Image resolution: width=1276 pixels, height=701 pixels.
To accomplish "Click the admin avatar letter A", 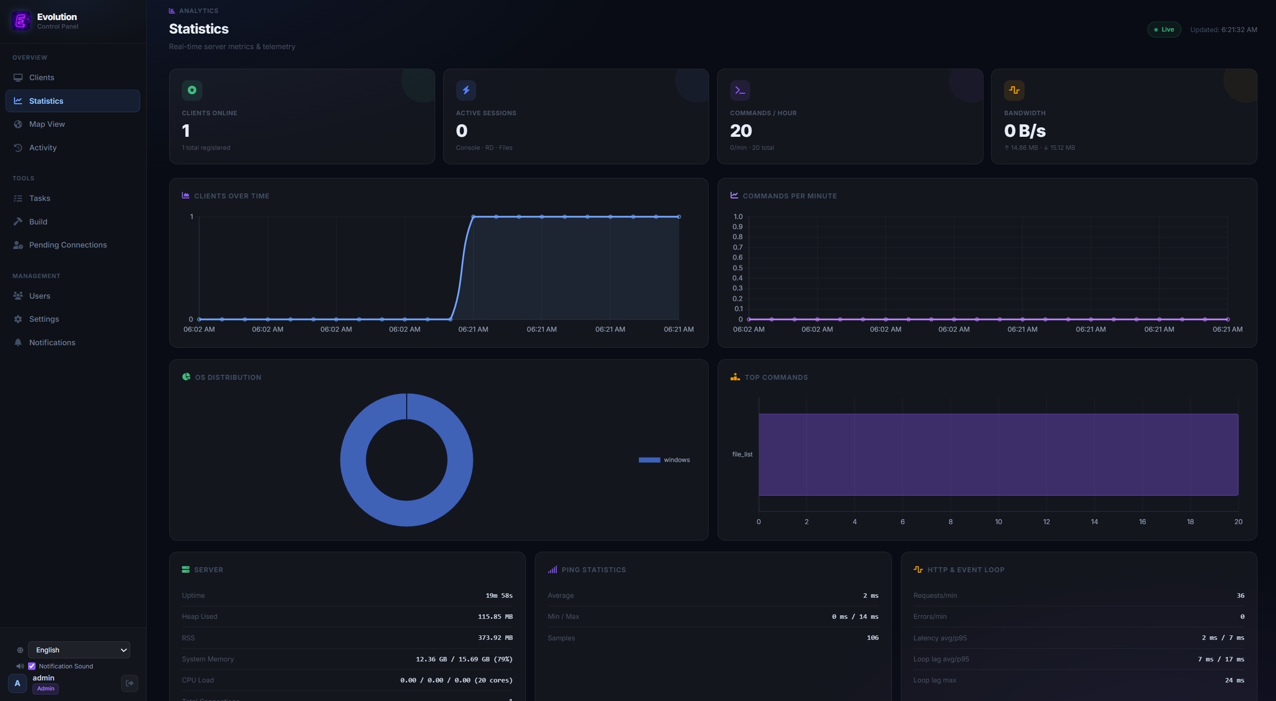I will point(18,683).
